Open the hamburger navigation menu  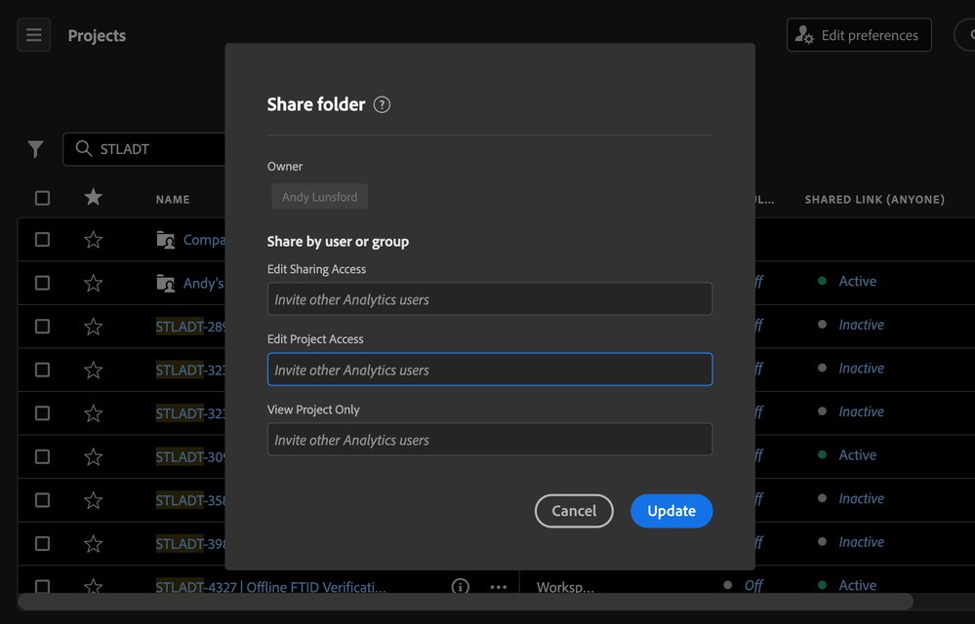(34, 36)
